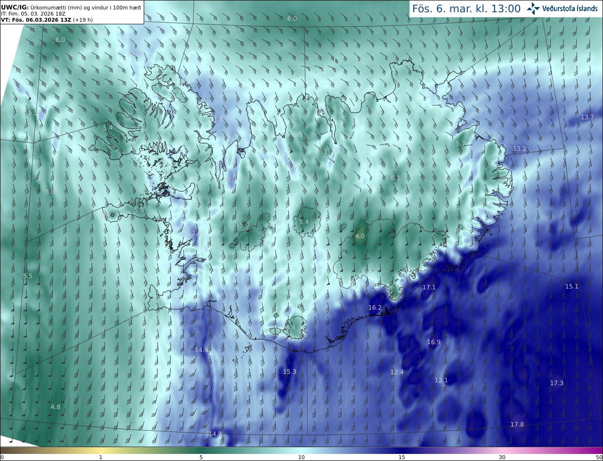The height and width of the screenshot is (461, 603).
Task: Click the 13.2 value label
Action: click(519, 149)
